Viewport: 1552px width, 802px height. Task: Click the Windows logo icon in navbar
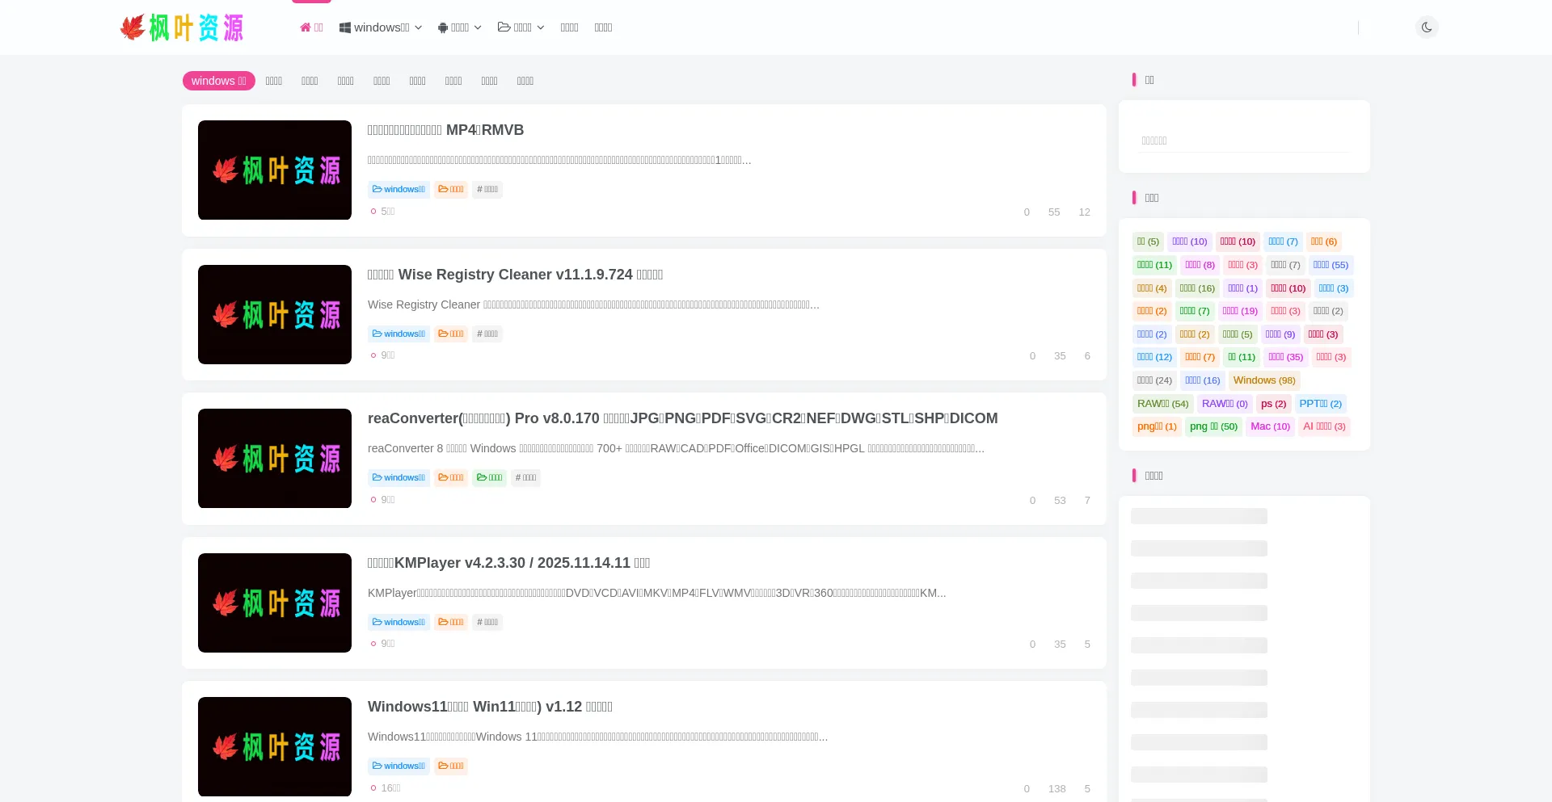[x=345, y=27]
